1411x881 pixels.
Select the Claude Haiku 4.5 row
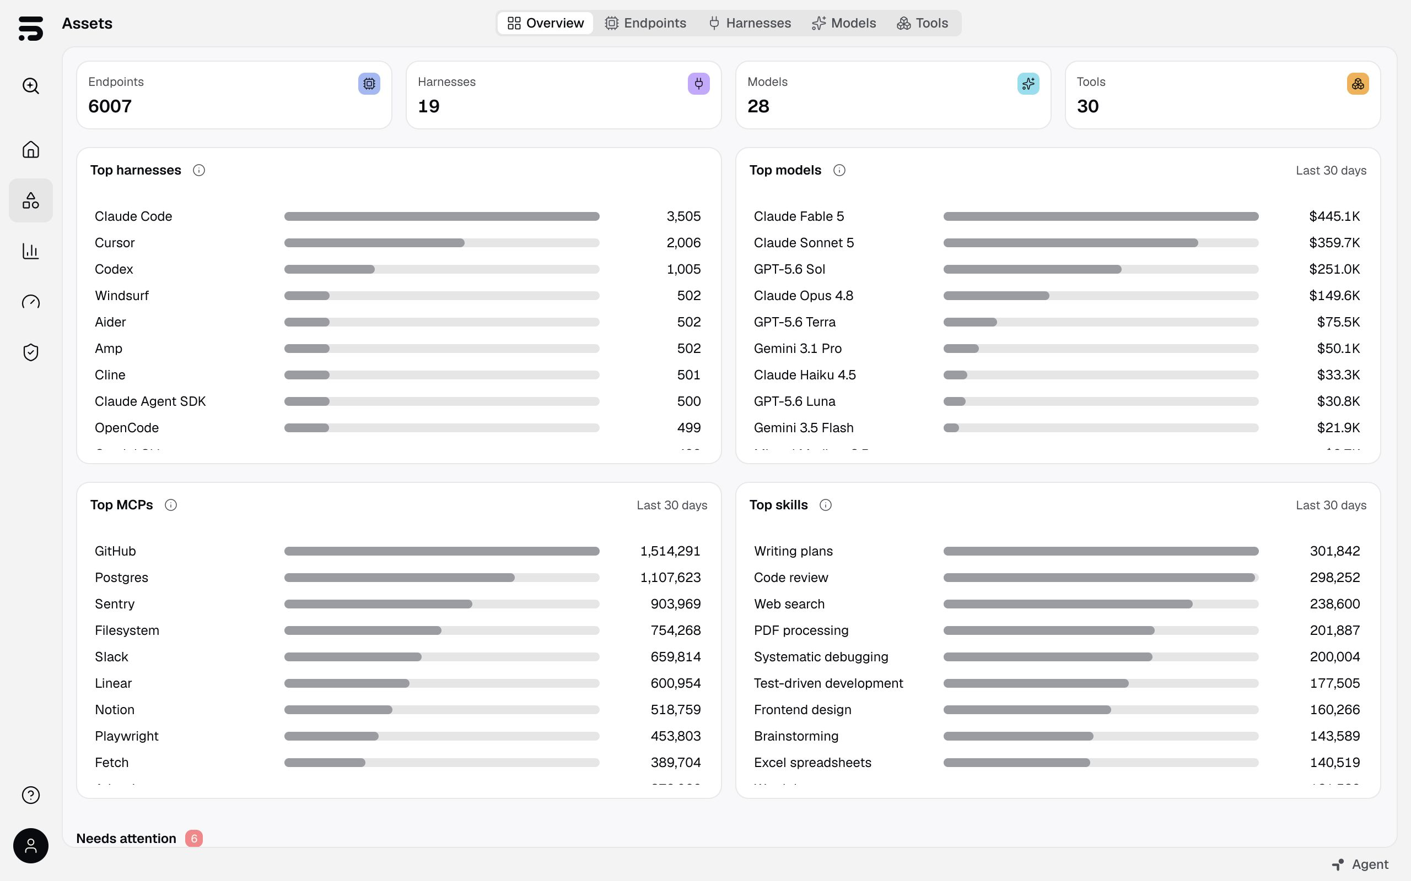1057,374
